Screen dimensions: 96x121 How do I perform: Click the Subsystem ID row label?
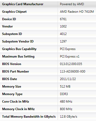pyautogui.click(x=12, y=34)
